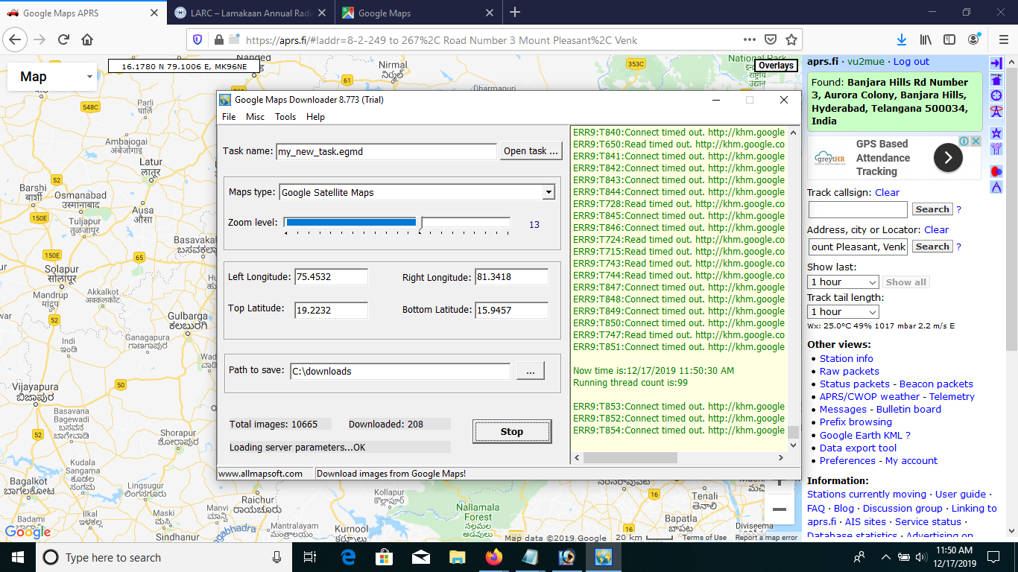
Task: Click the aprs.fi red and blue circles icon
Action: coord(996,171)
